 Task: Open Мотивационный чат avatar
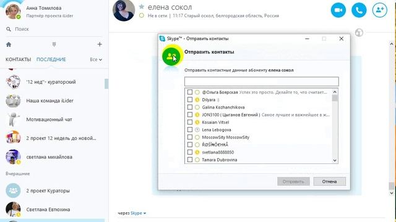coord(13,119)
